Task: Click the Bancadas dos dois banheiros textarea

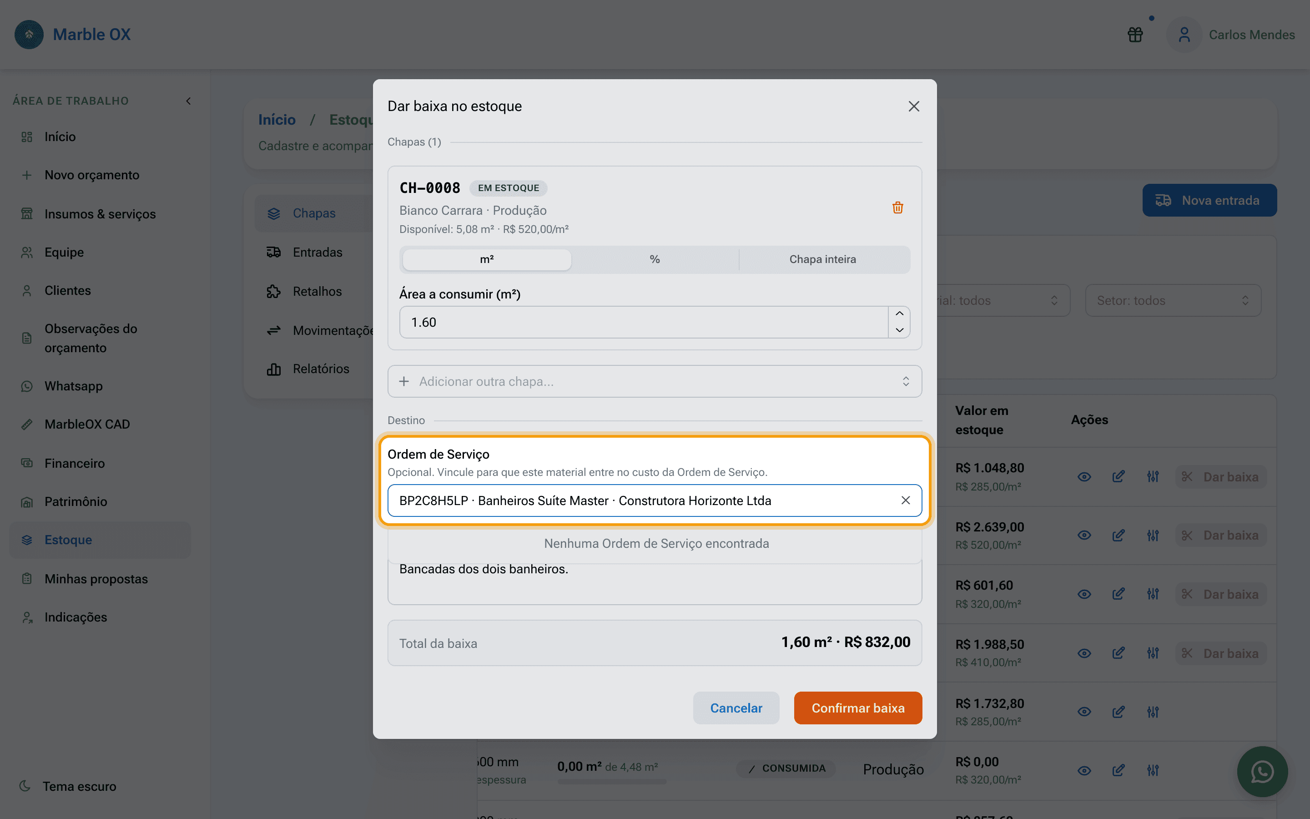Action: pyautogui.click(x=655, y=582)
